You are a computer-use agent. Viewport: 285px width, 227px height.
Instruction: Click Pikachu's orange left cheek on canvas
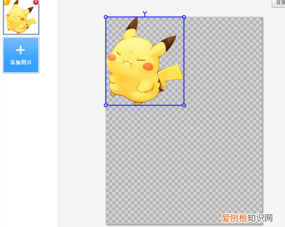(112, 58)
